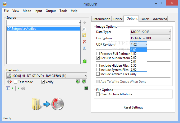The height and width of the screenshot is (123, 180).
Task: Click the green calculator arrow icon beside source list
Action: click(85, 61)
